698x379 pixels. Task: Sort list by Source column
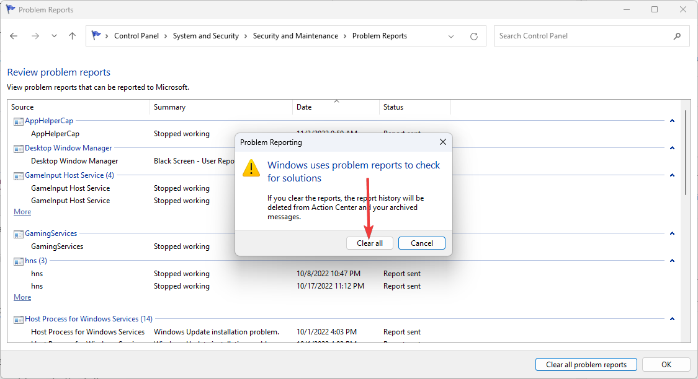point(79,107)
